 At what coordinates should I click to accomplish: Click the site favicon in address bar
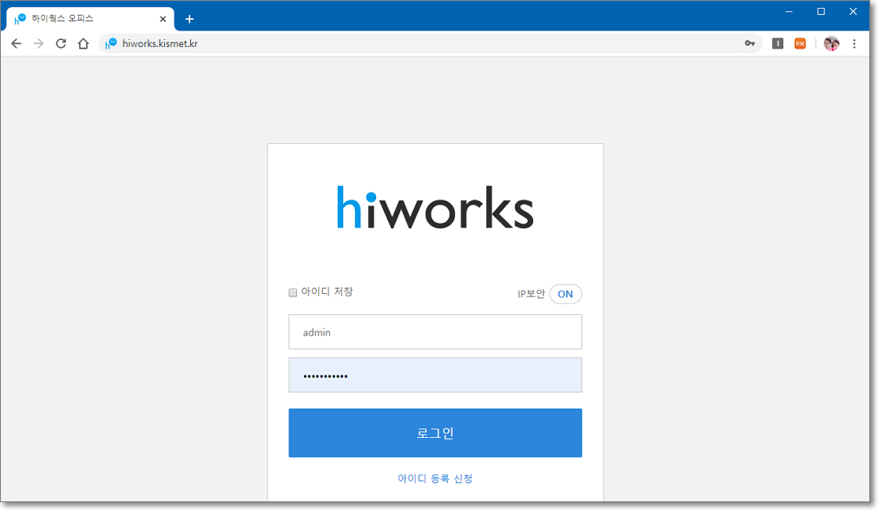(111, 43)
